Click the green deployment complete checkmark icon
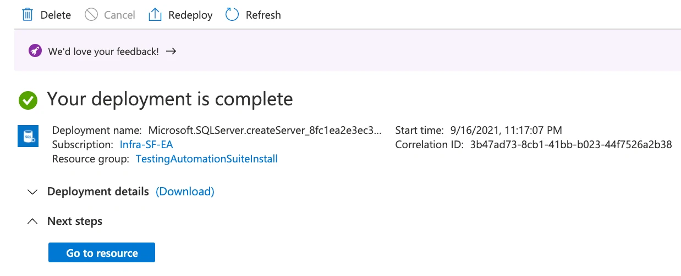Screen dimensions: 681x276 click(x=28, y=100)
